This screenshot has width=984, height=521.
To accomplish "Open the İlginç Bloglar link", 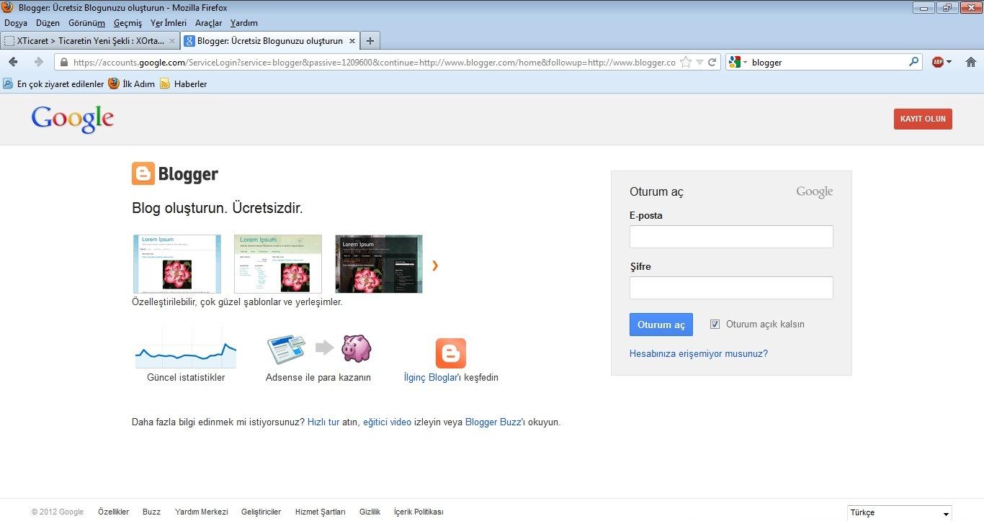I will pyautogui.click(x=431, y=377).
